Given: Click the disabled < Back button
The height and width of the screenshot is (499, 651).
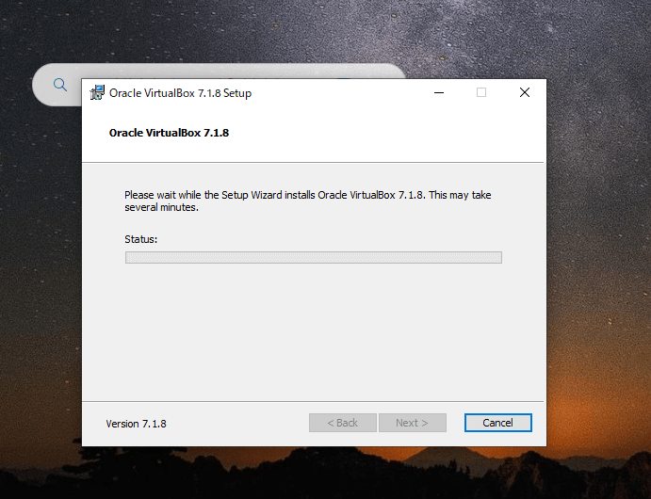Looking at the screenshot, I should [x=343, y=423].
